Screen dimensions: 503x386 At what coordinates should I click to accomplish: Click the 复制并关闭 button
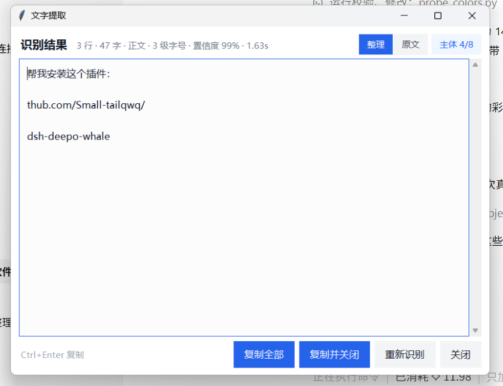(x=334, y=354)
